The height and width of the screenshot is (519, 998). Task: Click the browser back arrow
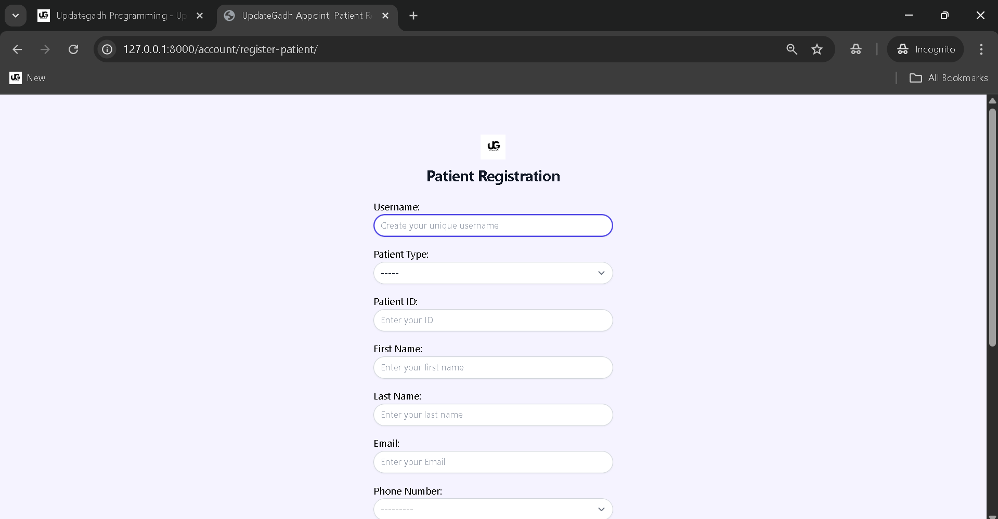(17, 49)
